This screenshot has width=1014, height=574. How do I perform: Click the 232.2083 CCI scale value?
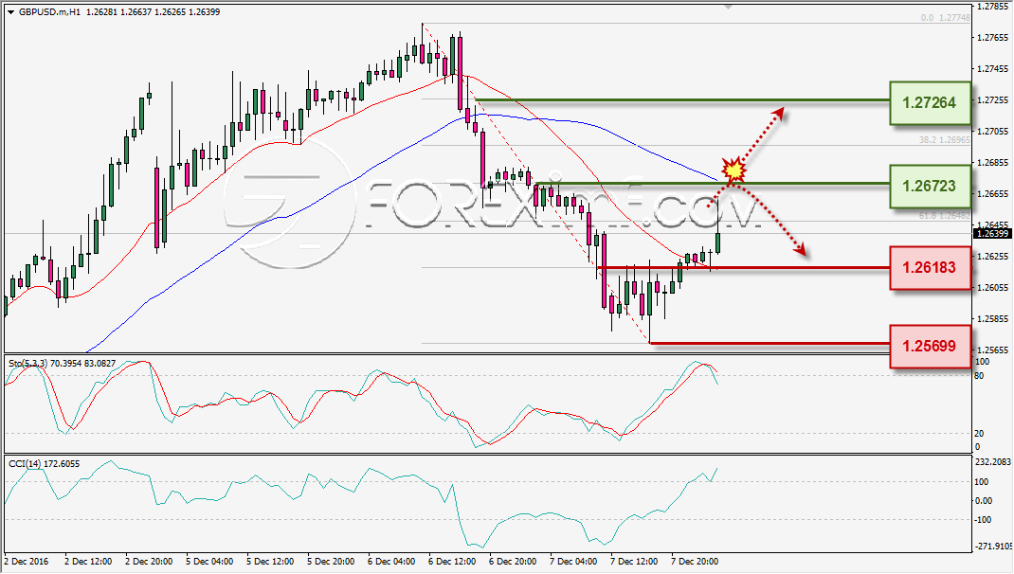pos(992,462)
